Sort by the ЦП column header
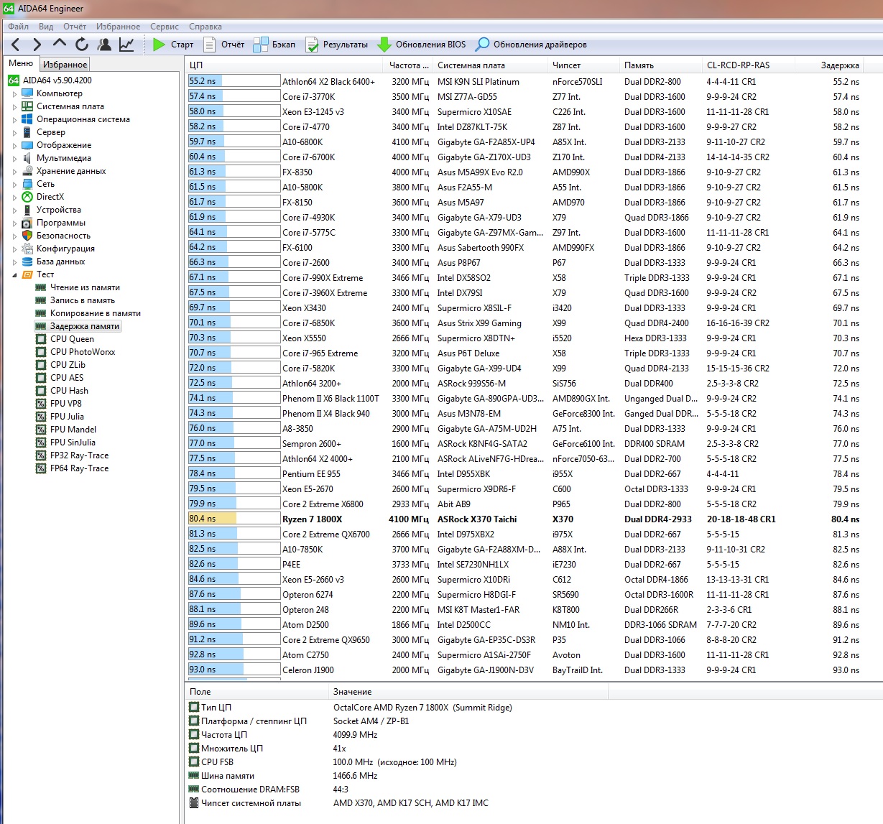Viewport: 883px width, 824px height. tap(285, 65)
